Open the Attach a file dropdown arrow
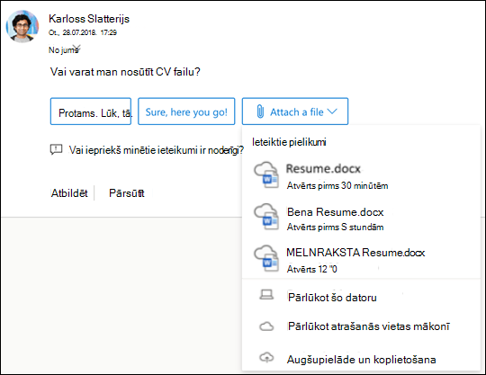The height and width of the screenshot is (375, 486). tap(332, 112)
